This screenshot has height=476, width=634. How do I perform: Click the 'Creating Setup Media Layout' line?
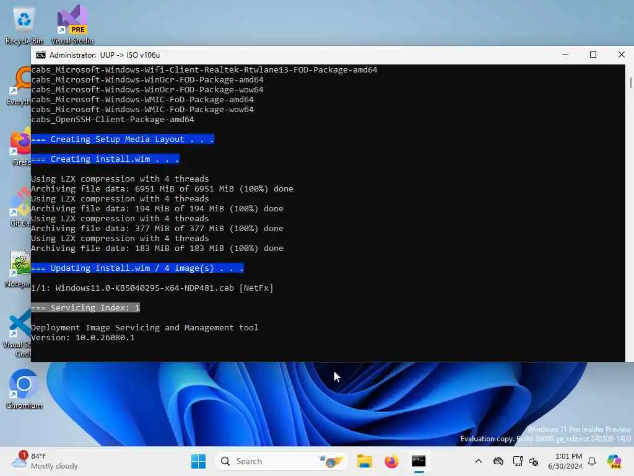click(x=123, y=139)
